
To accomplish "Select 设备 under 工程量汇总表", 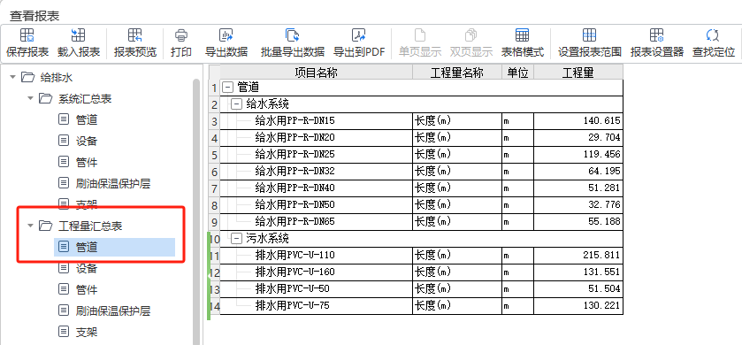I will point(87,268).
